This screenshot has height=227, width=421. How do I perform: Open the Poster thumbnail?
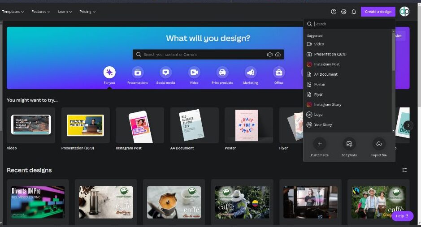tap(249, 125)
